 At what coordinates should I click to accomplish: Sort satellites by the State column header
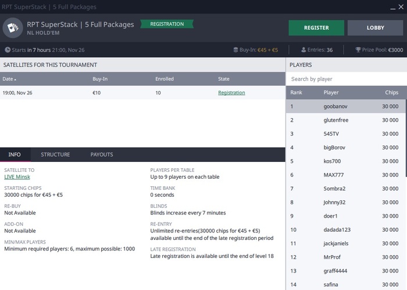coord(223,79)
